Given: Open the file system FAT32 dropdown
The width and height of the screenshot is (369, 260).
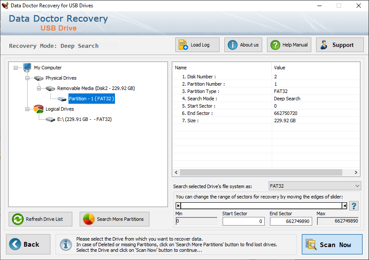Looking at the screenshot, I should point(315,186).
